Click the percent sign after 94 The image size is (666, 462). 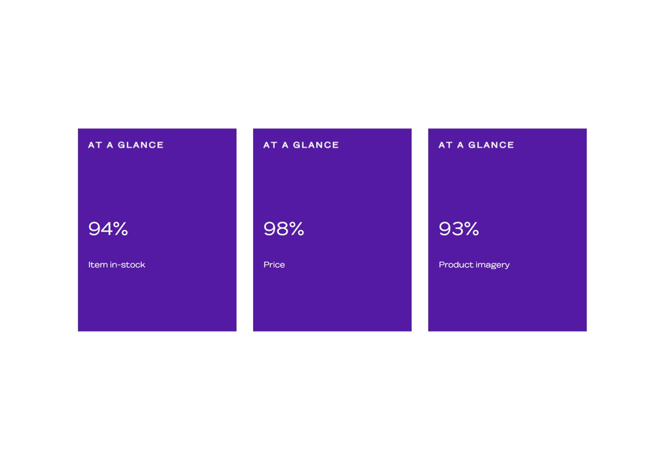click(120, 229)
